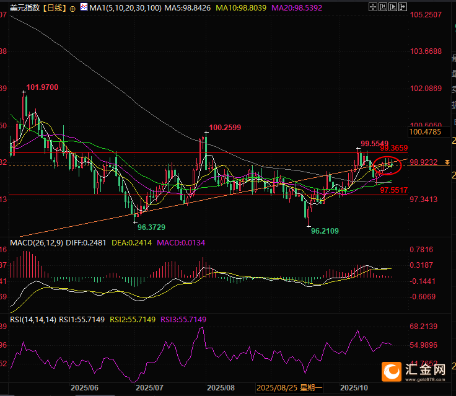Select the MA10:98.8039 value
Screen dimensions: 456x396
[241, 8]
